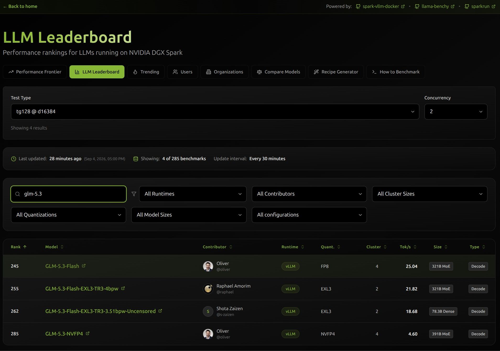Click the 391B MoE size badge
This screenshot has width=500, height=351.
441,334
